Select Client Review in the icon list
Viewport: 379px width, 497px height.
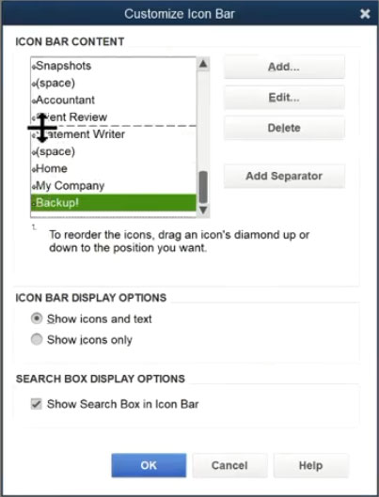coord(114,116)
